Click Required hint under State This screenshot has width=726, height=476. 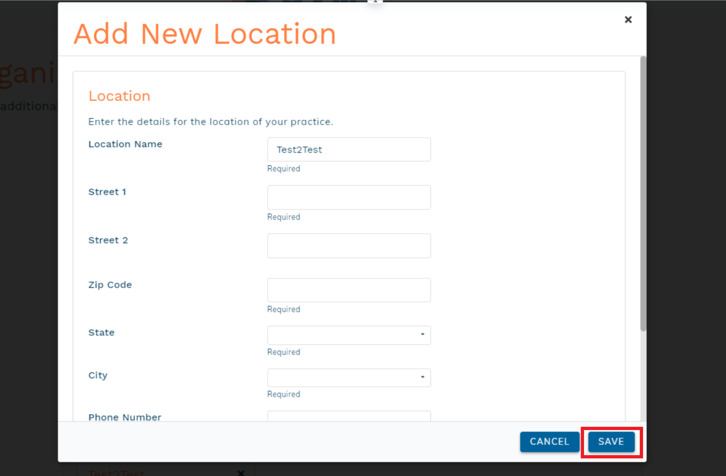point(284,352)
